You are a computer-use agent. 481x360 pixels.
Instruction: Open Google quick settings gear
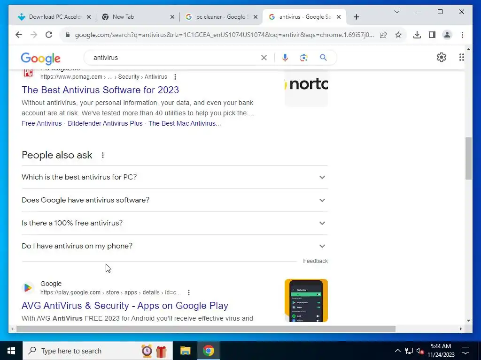[442, 57]
